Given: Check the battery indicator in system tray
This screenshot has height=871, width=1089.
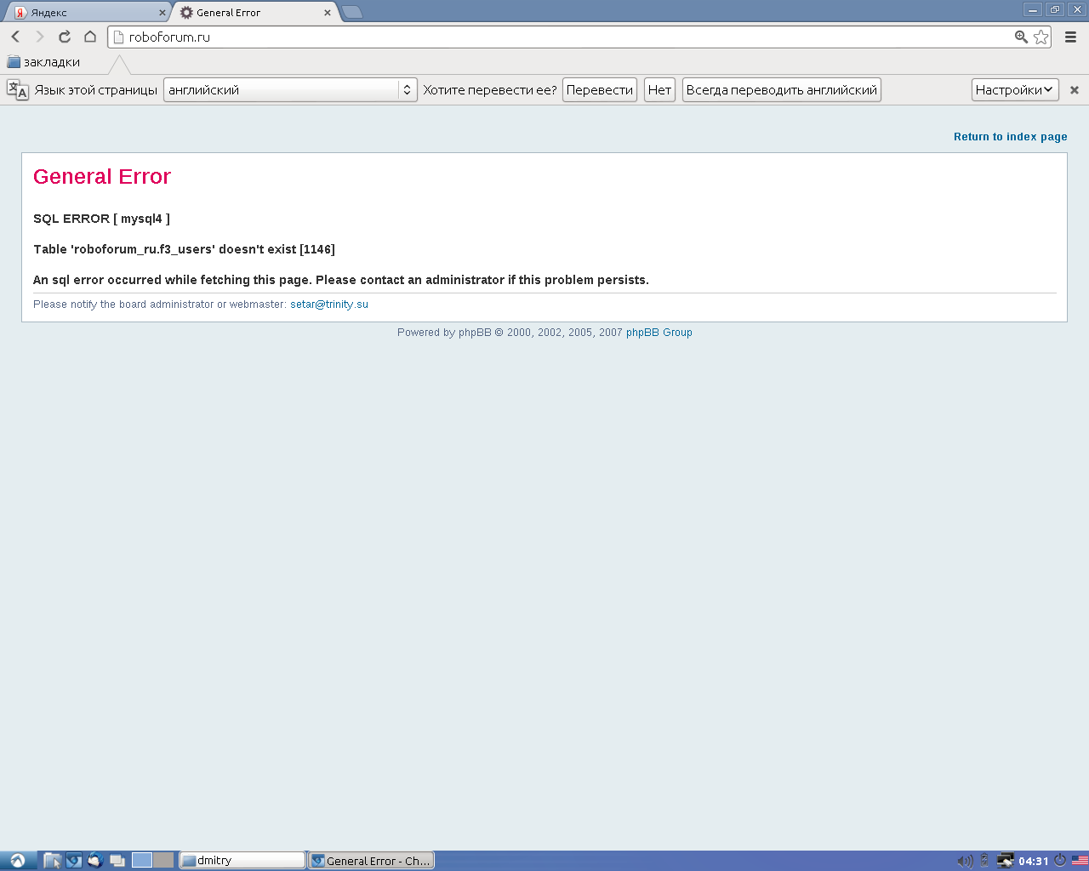Looking at the screenshot, I should click(x=985, y=861).
